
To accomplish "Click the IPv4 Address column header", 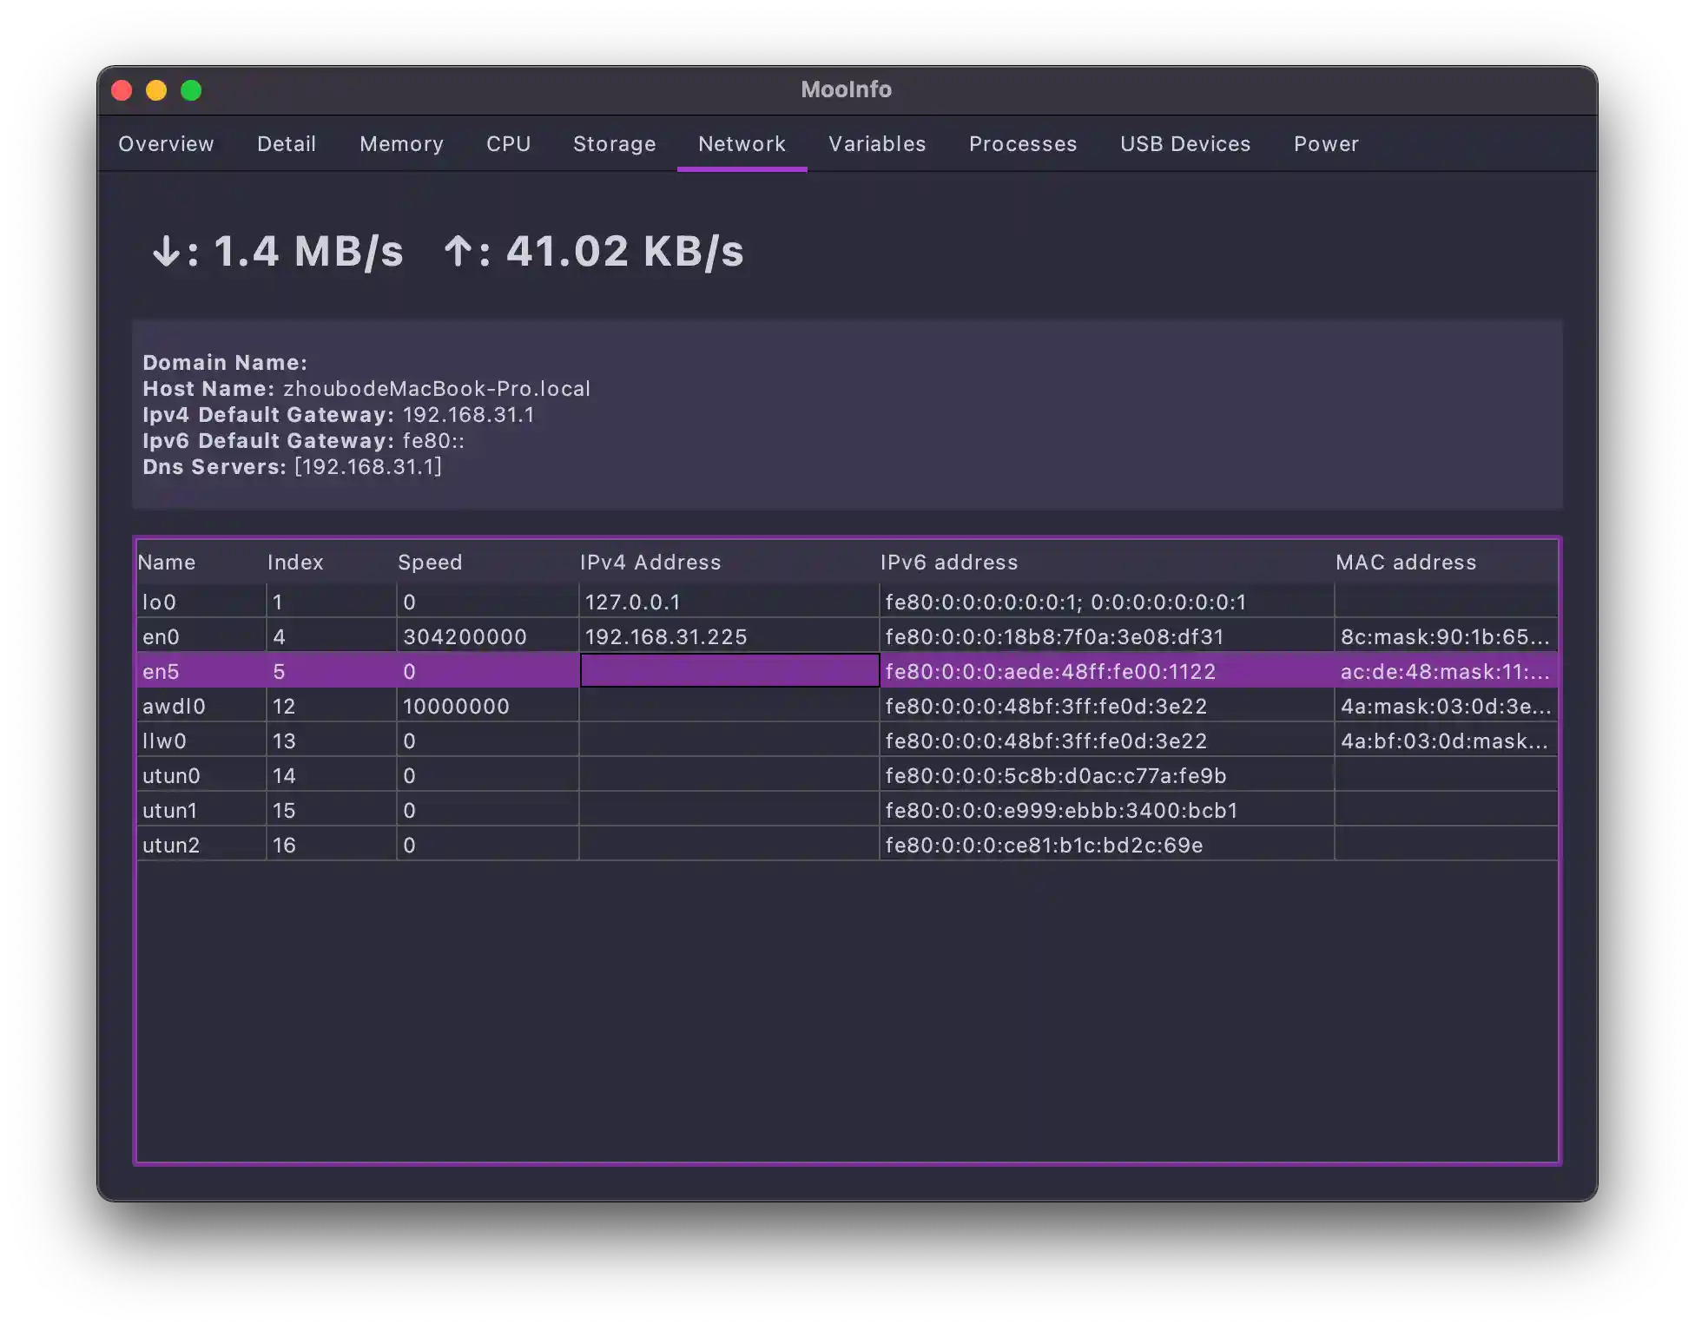I will point(650,562).
